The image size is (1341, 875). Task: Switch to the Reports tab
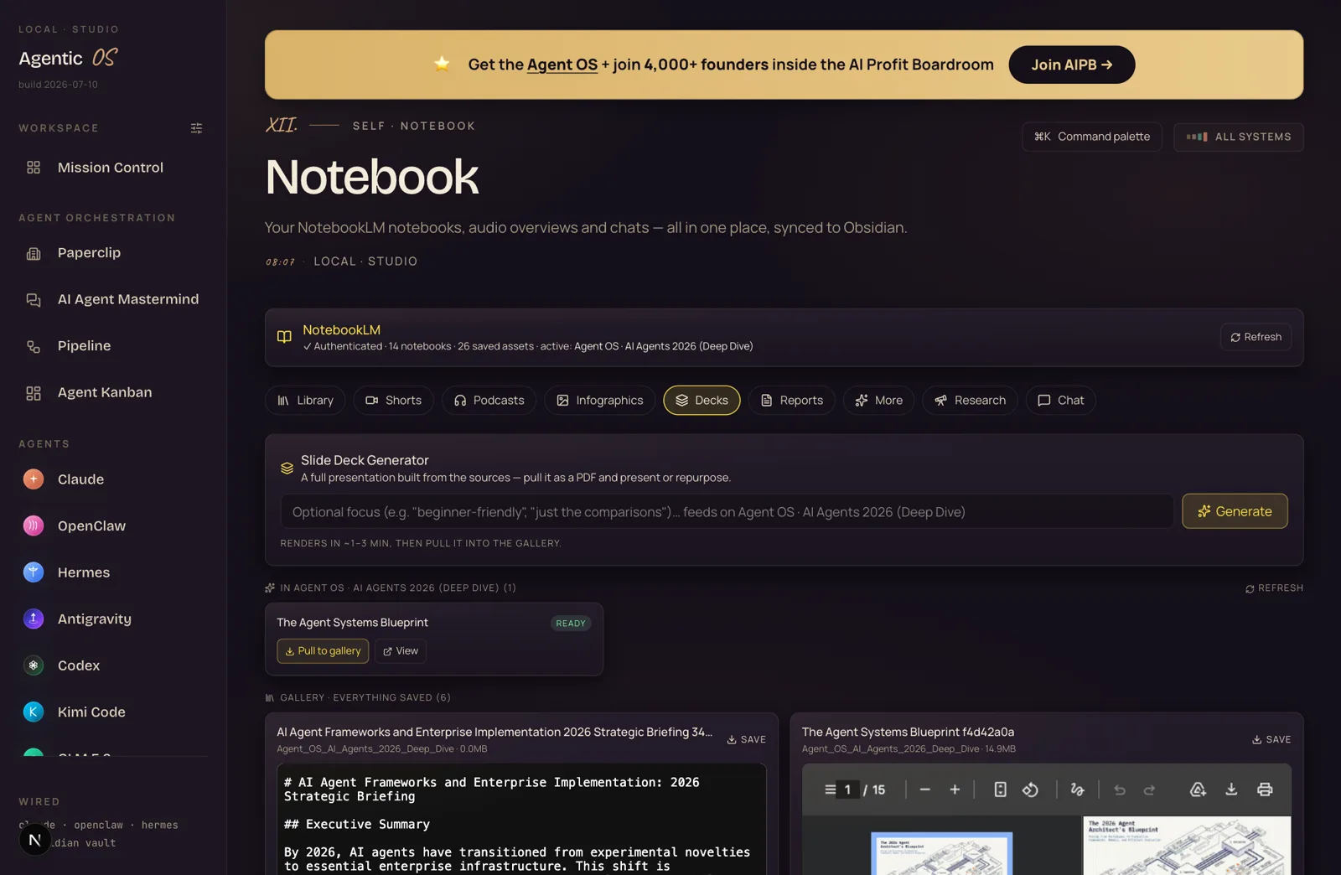point(791,401)
